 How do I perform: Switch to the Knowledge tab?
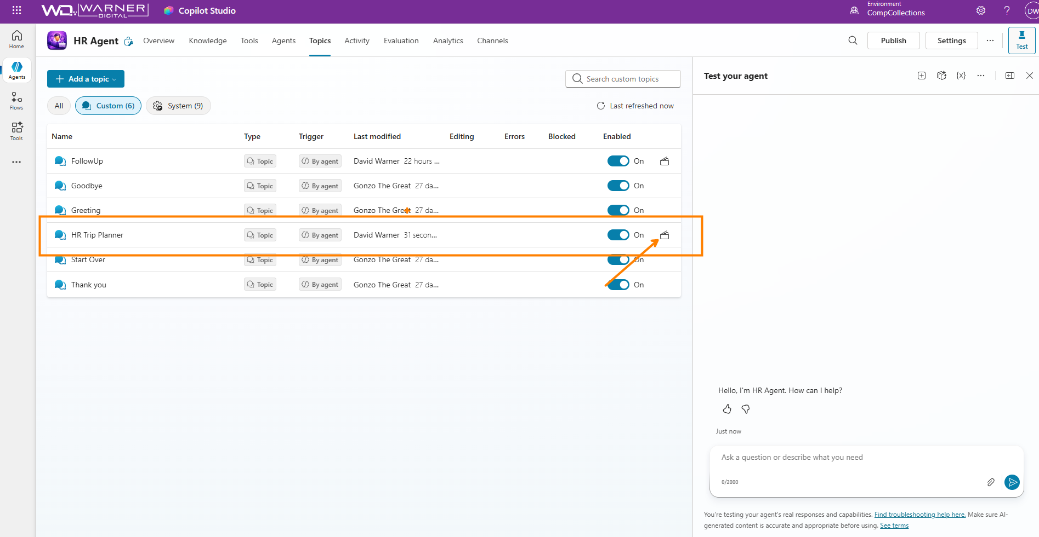[x=208, y=41]
